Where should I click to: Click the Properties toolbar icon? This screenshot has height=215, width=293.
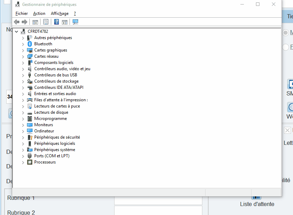click(46, 22)
